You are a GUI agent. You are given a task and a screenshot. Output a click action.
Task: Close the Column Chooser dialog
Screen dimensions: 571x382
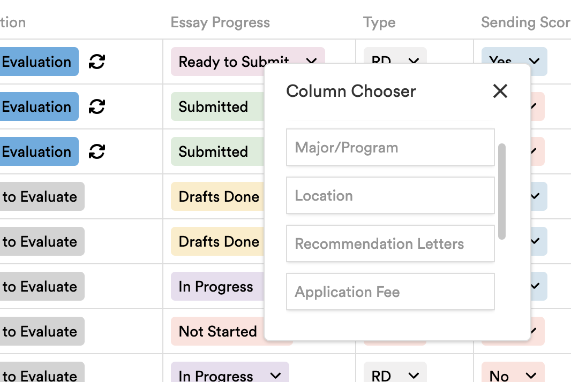pyautogui.click(x=500, y=91)
